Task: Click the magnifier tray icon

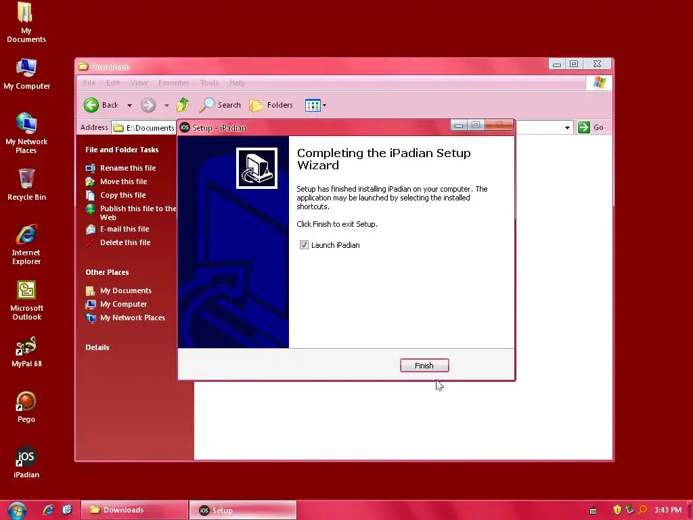Action: click(x=643, y=510)
